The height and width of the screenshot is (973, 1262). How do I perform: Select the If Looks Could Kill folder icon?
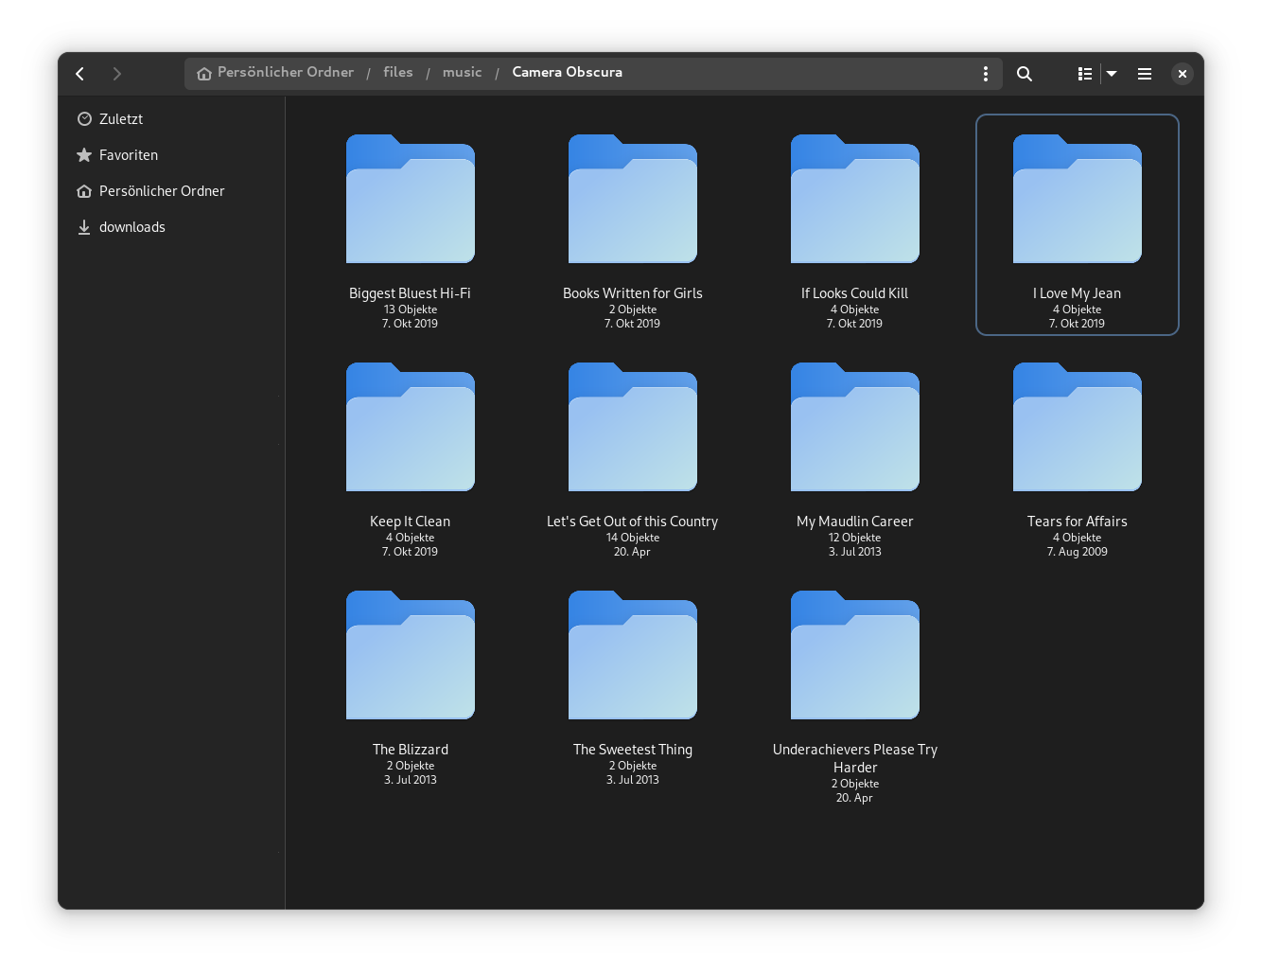855,199
